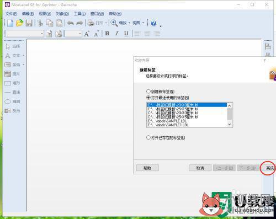
Task: Open the 视图(V) menu
Action: tap(45, 14)
